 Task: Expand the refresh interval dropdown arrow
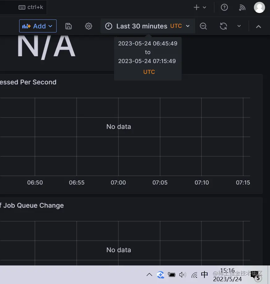click(239, 26)
